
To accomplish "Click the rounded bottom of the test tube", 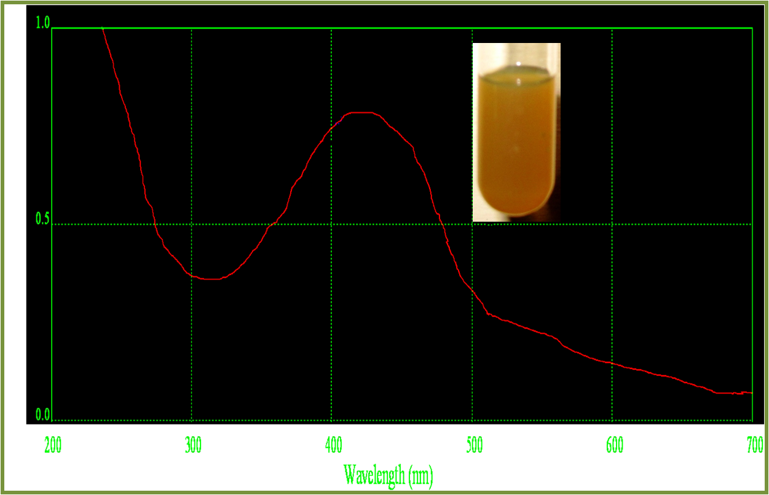I will [515, 208].
